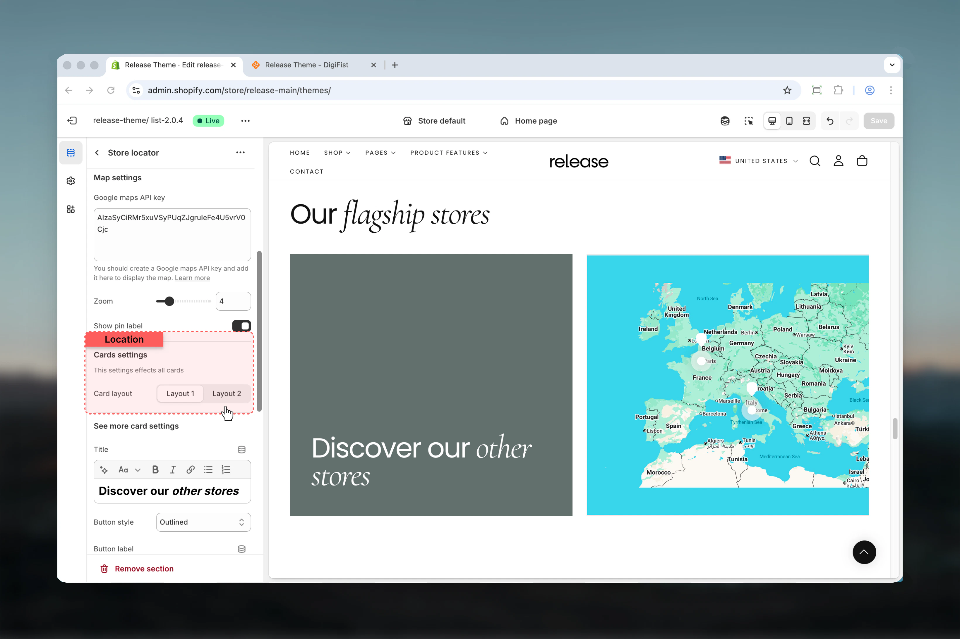Redo the last change

pyautogui.click(x=849, y=121)
